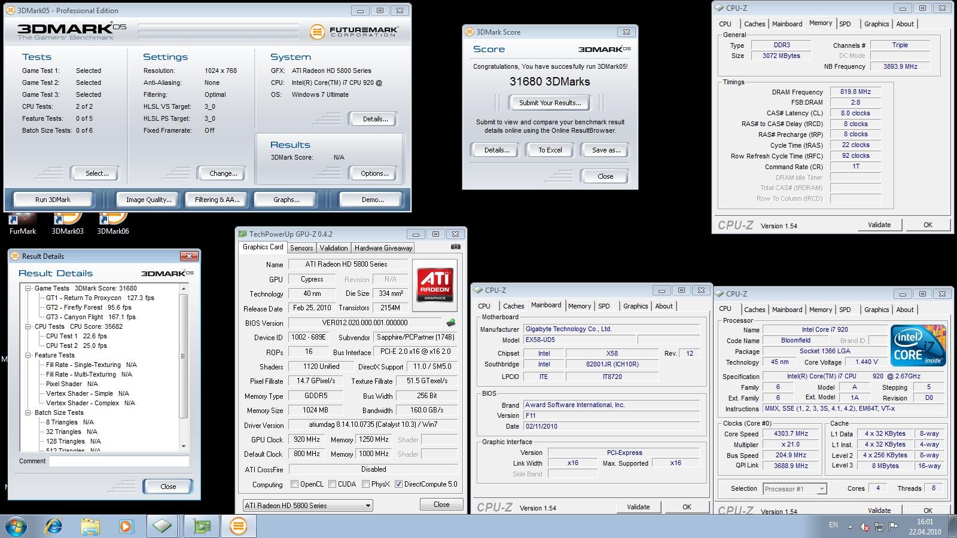The image size is (957, 538).
Task: Switch to the CPU-Z taskbar icon
Action: point(163,526)
